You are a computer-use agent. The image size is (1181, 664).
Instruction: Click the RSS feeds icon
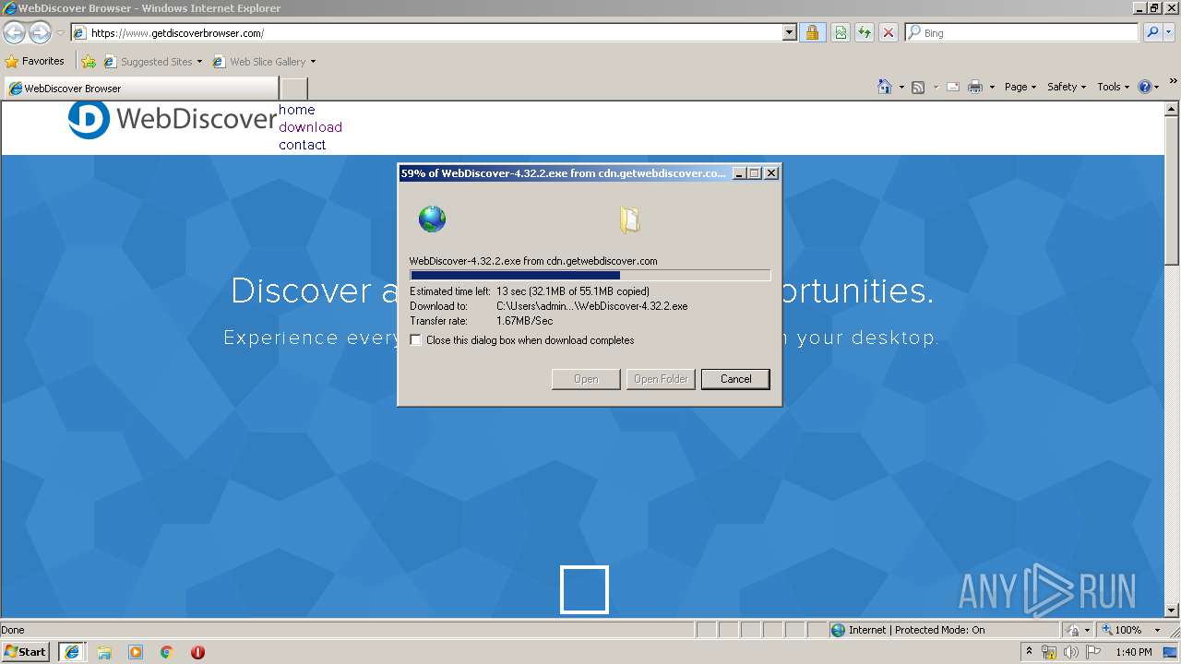[x=918, y=87]
